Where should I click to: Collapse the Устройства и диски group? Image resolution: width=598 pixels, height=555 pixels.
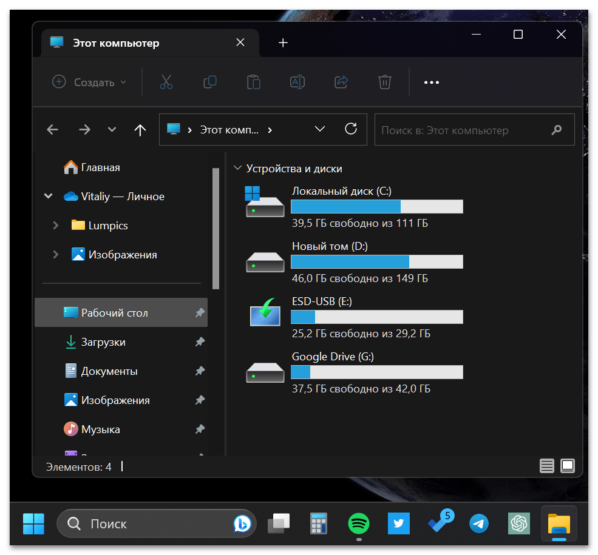point(237,169)
